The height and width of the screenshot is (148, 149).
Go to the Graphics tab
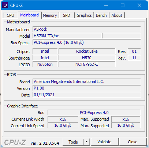pyautogui.click(x=84, y=15)
